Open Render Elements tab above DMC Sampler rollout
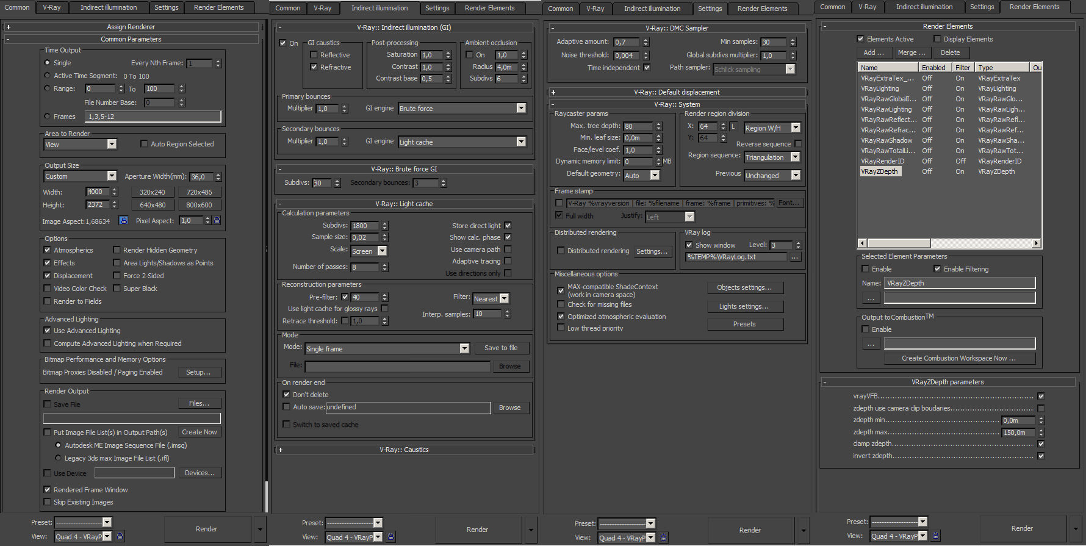 [762, 9]
